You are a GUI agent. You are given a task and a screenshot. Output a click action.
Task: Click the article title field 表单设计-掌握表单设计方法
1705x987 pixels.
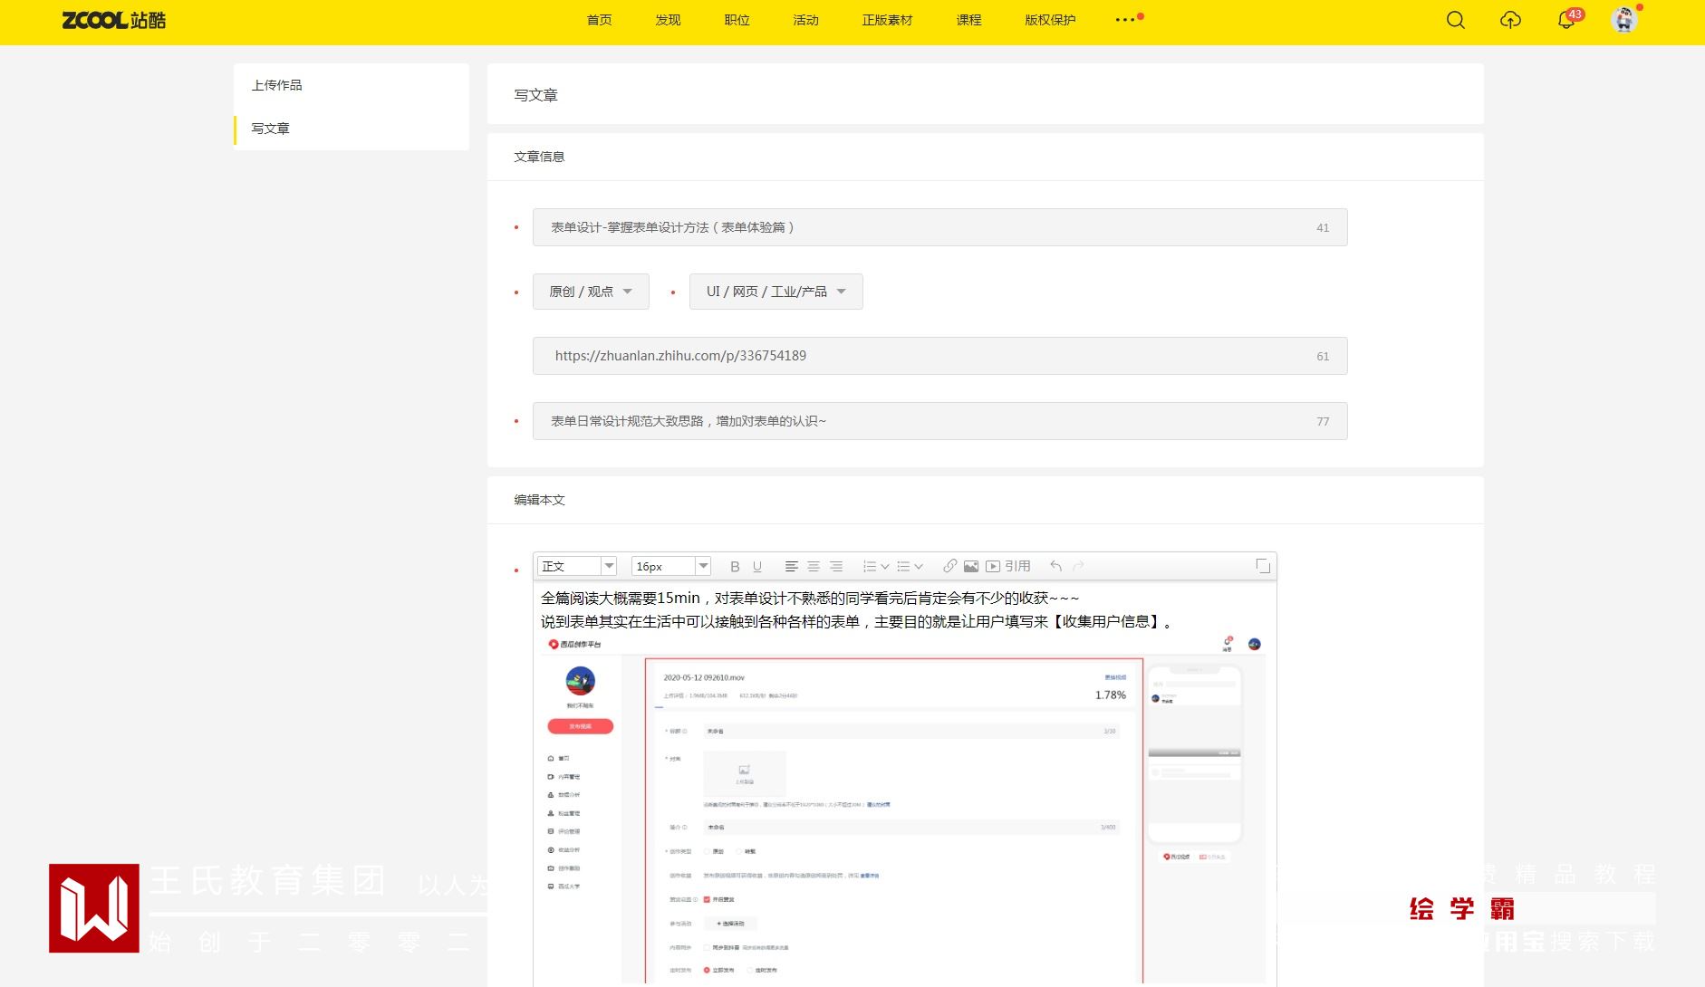pos(939,227)
